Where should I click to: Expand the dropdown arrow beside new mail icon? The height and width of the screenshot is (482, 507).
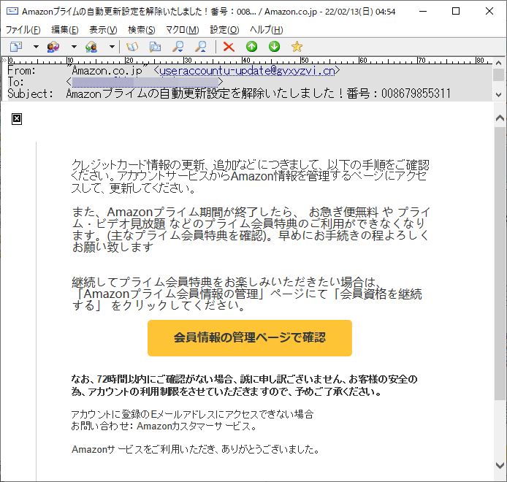tap(36, 47)
